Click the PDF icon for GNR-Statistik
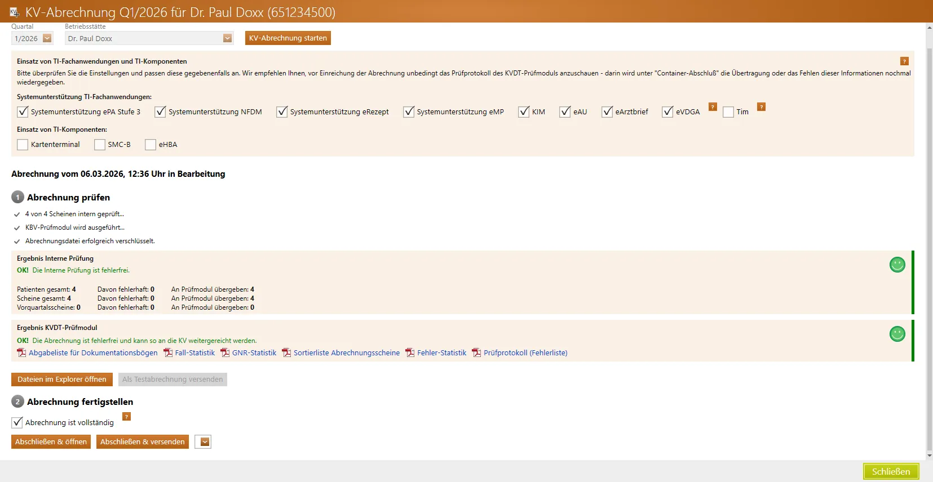 (225, 353)
